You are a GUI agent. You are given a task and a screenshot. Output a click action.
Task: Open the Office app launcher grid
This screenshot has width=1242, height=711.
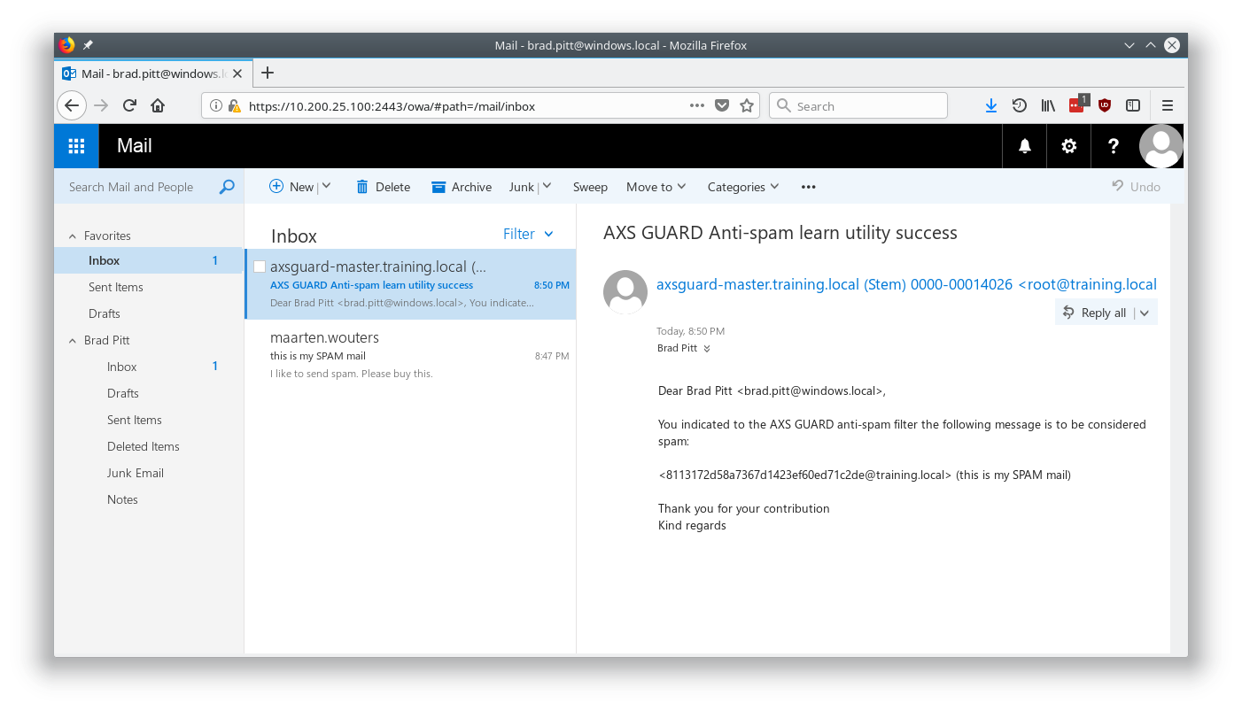click(x=76, y=146)
